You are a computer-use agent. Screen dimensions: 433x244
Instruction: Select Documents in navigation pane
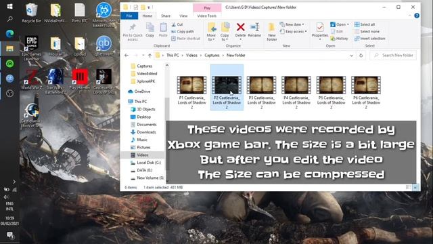tap(147, 125)
